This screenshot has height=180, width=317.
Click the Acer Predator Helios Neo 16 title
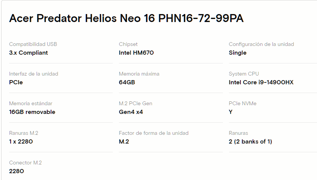click(x=126, y=18)
